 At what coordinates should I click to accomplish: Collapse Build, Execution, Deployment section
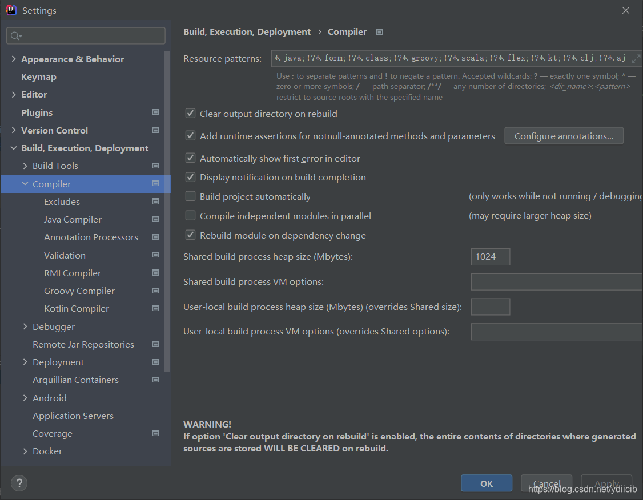14,148
